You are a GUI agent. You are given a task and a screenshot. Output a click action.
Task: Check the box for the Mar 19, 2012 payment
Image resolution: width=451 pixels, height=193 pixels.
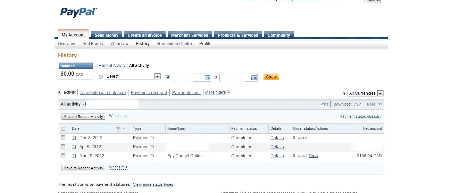coord(63,156)
